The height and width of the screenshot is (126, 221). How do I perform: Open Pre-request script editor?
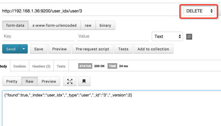(x=93, y=49)
